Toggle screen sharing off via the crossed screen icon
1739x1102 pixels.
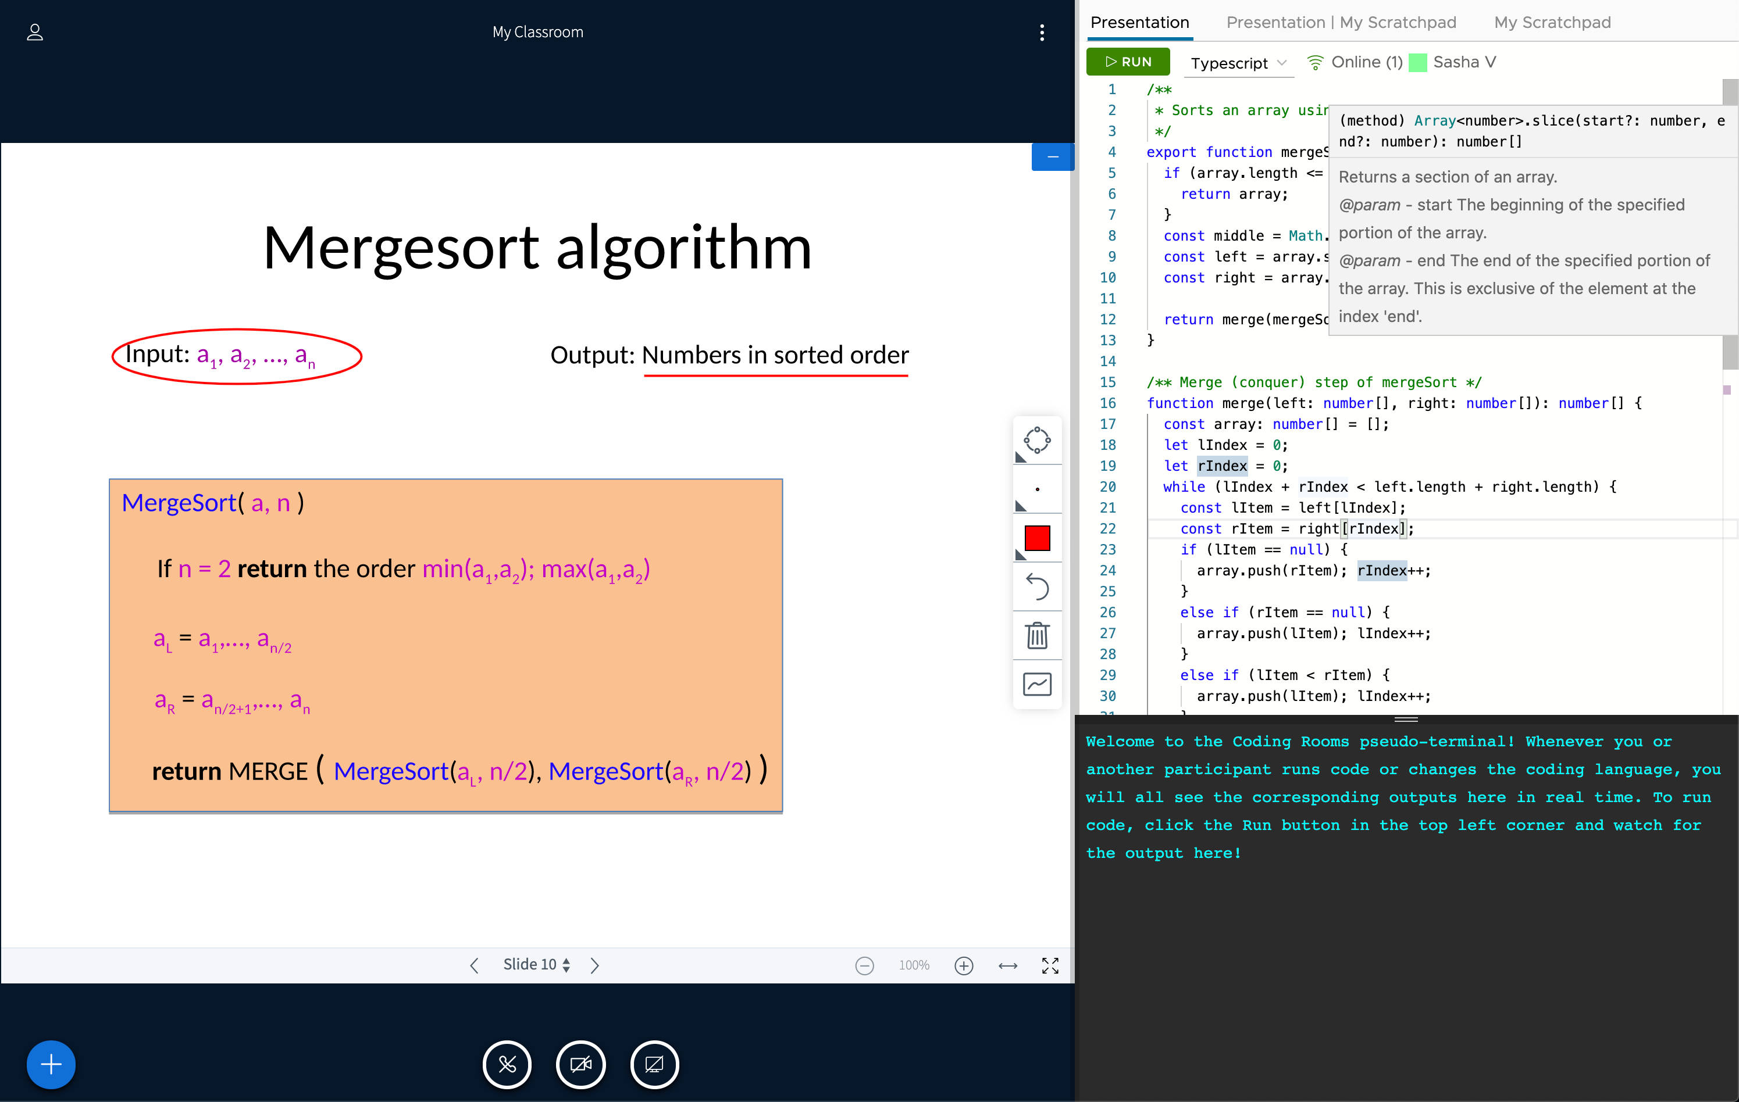click(654, 1064)
